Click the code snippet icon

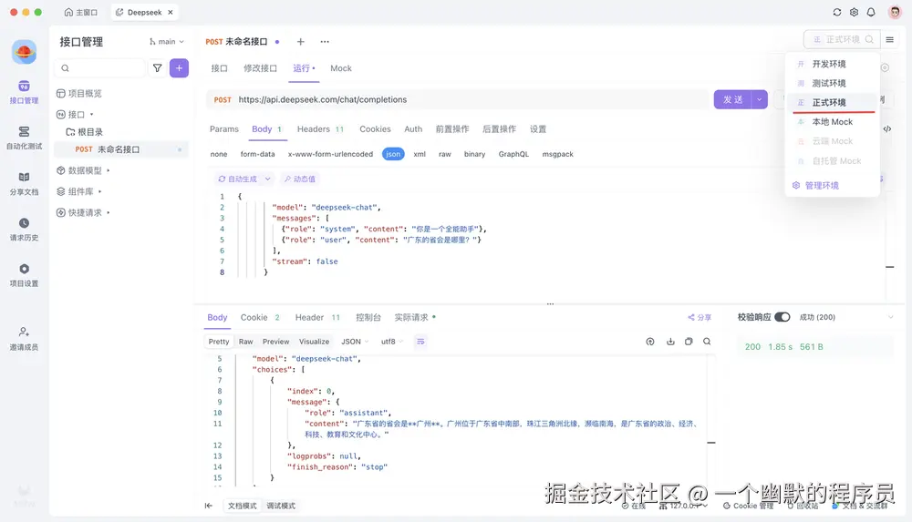(887, 129)
